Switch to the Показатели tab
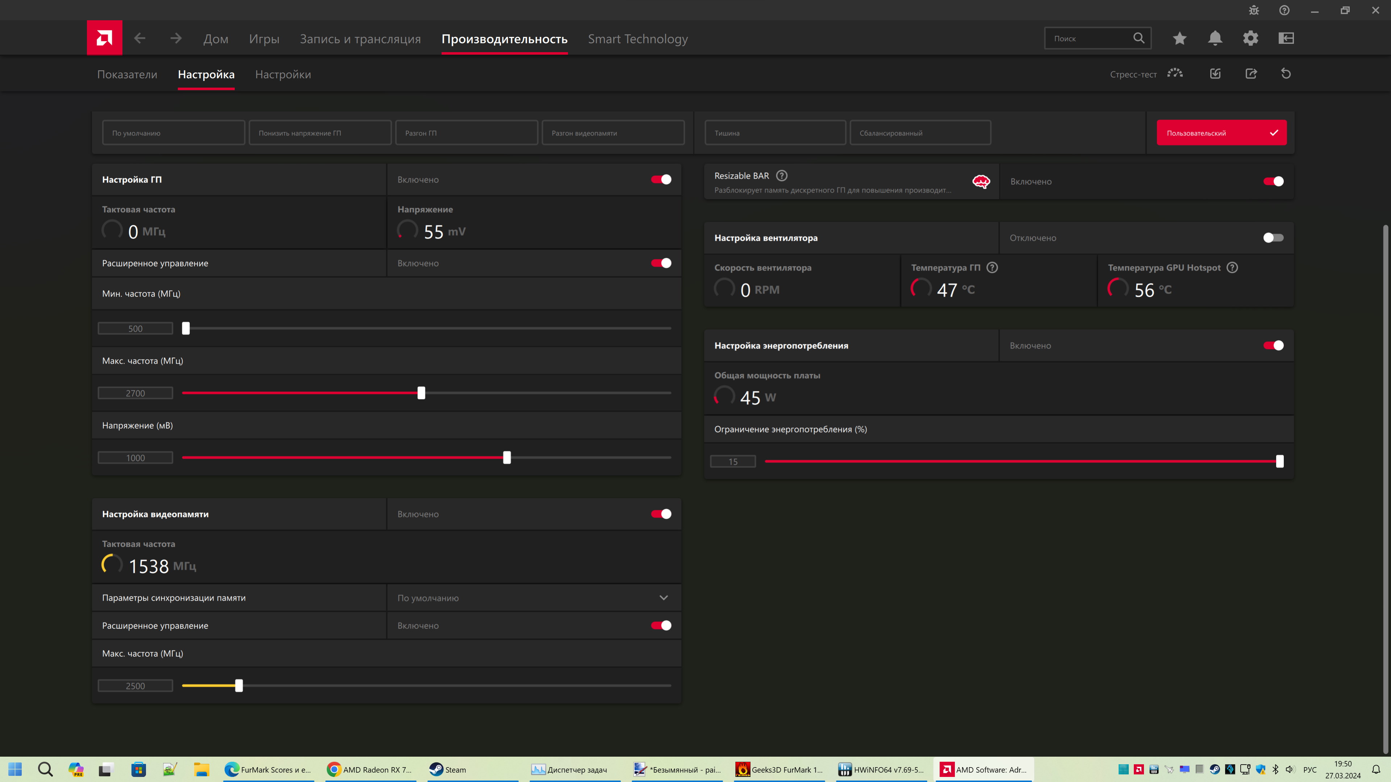 coord(127,75)
